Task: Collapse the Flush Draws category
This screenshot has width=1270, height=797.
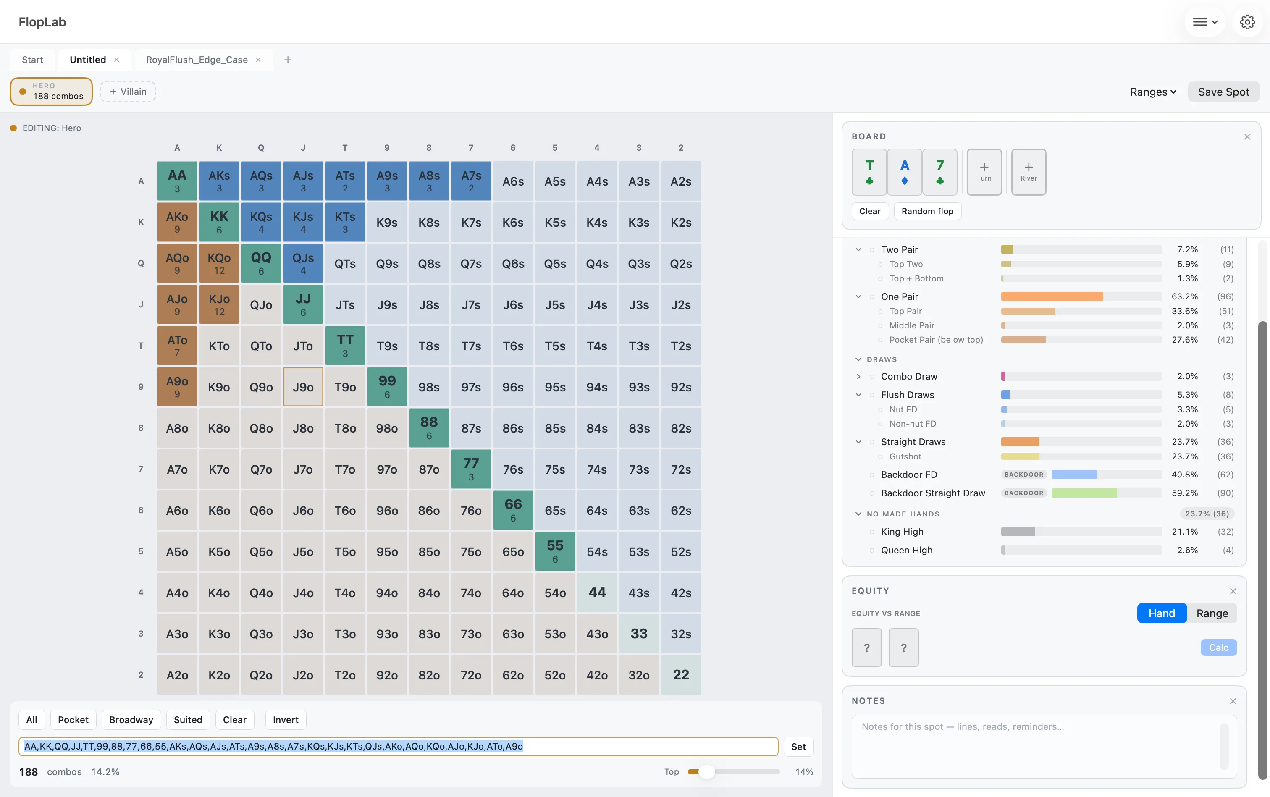Action: (x=858, y=395)
